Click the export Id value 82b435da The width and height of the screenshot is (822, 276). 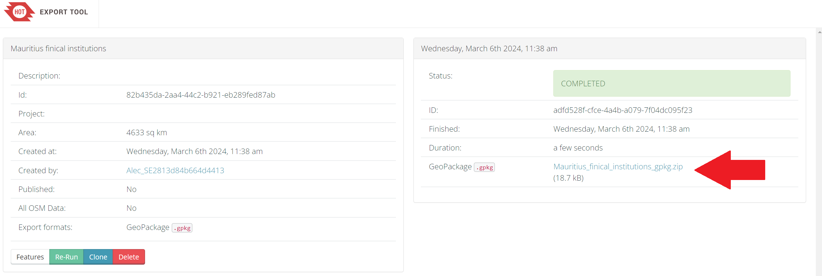201,95
